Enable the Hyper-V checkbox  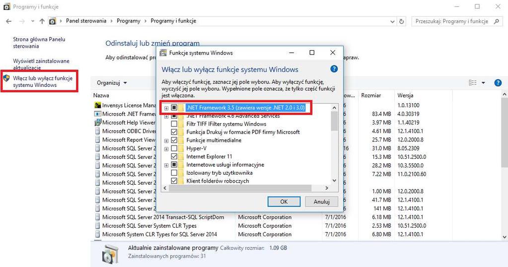click(174, 148)
